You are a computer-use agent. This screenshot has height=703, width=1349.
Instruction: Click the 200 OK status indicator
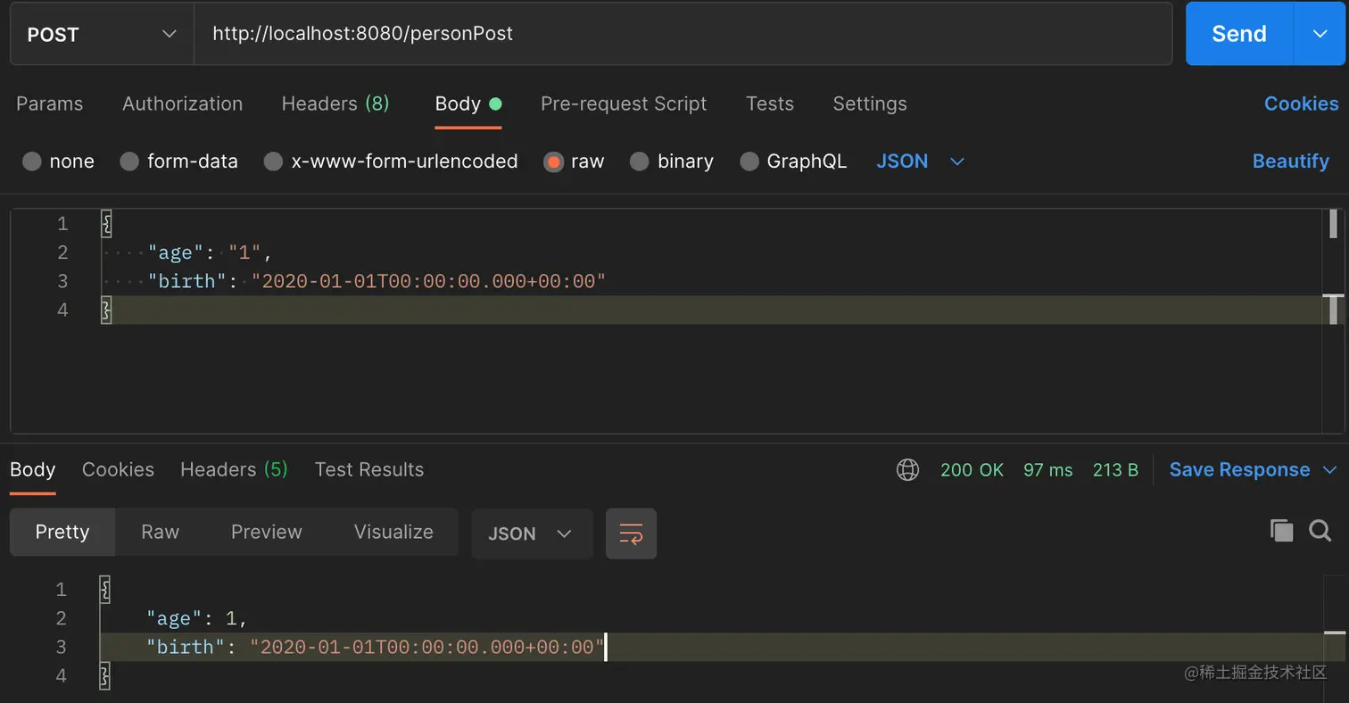click(x=972, y=469)
